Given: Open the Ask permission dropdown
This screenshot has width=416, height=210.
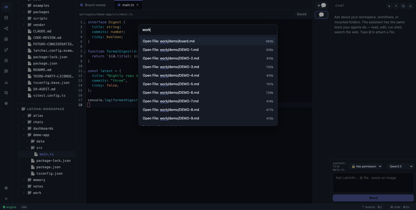Looking at the screenshot, I should click(366, 166).
